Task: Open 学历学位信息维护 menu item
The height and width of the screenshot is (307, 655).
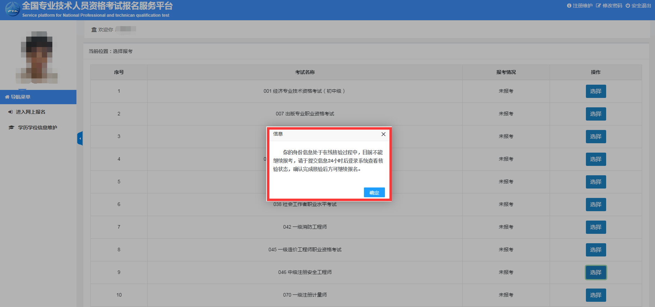Action: (x=38, y=128)
